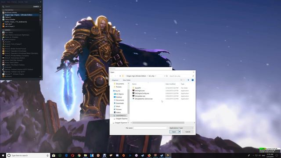This screenshot has width=281, height=158.
Task: Collapse the GAMES section in Steam list
Action: pyautogui.click(x=3, y=30)
